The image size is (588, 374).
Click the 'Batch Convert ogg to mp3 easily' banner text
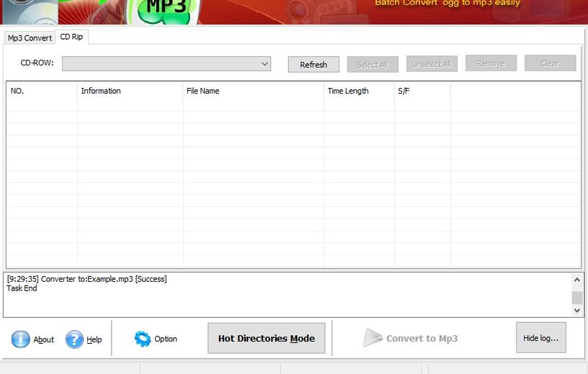tap(447, 3)
